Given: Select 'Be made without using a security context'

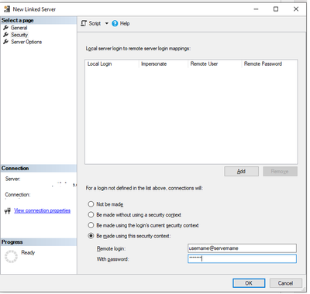Looking at the screenshot, I should point(91,215).
